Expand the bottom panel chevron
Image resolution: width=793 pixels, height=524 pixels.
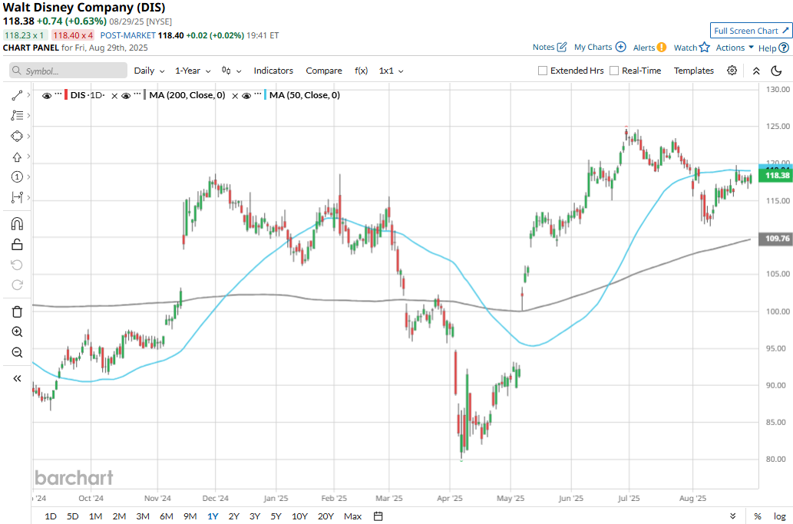(x=733, y=516)
